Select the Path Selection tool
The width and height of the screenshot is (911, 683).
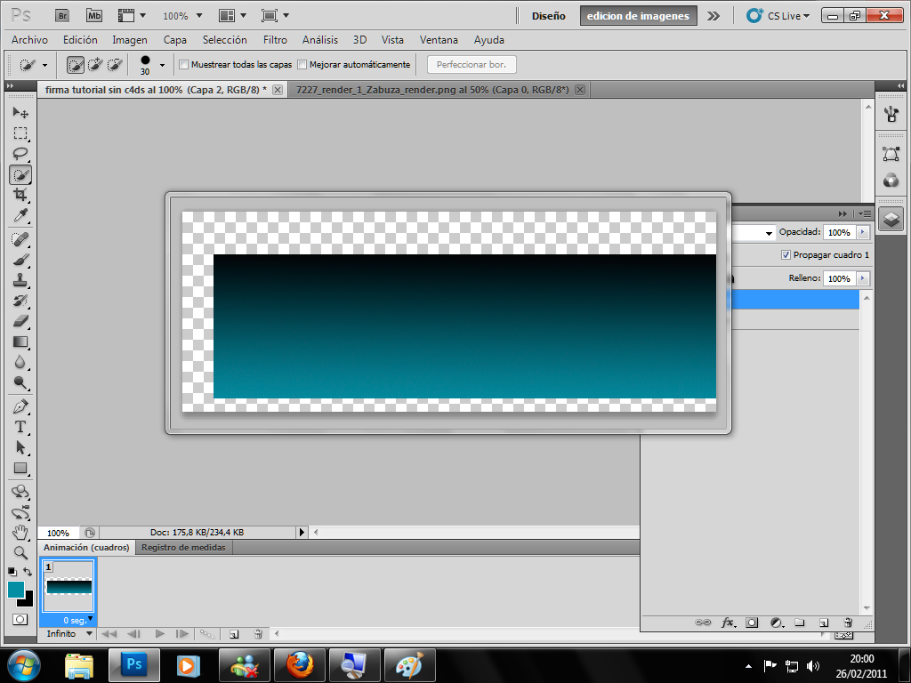coord(20,447)
